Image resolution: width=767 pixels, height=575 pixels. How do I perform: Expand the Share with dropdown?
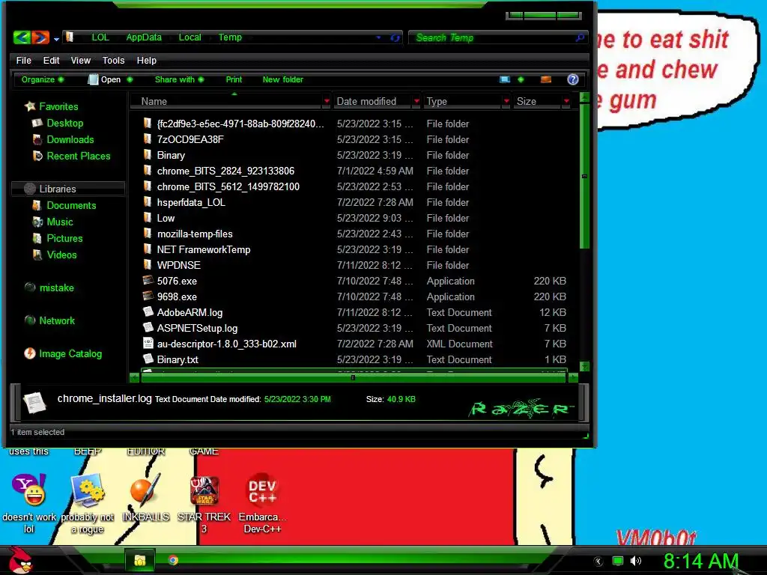click(179, 79)
